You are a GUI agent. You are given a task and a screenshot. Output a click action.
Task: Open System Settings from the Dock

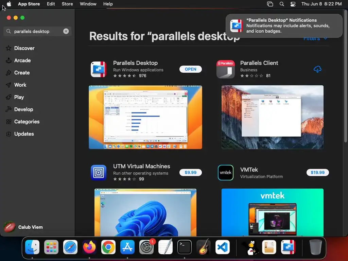point(146,247)
